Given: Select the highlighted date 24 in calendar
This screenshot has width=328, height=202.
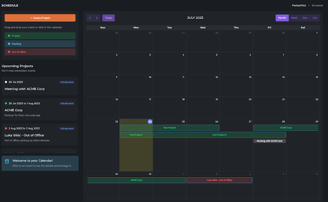Looking at the screenshot, I should tap(150, 122).
